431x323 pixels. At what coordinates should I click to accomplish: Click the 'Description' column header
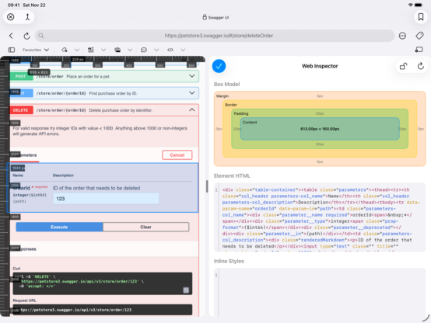click(63, 175)
